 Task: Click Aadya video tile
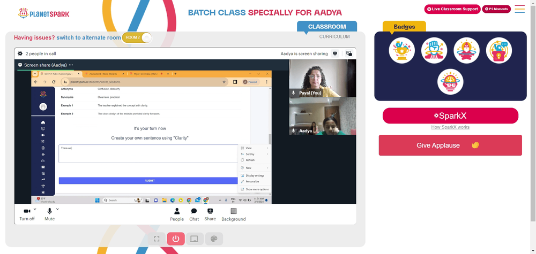coord(323,116)
